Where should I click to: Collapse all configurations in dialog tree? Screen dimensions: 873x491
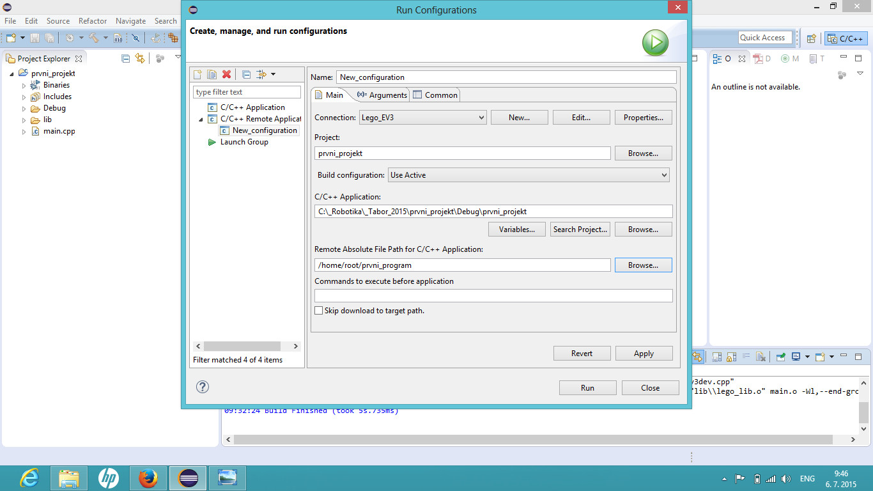tap(246, 75)
